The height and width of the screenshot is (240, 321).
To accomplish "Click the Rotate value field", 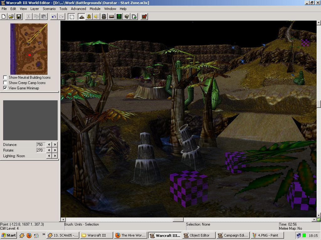I will [x=41, y=150].
